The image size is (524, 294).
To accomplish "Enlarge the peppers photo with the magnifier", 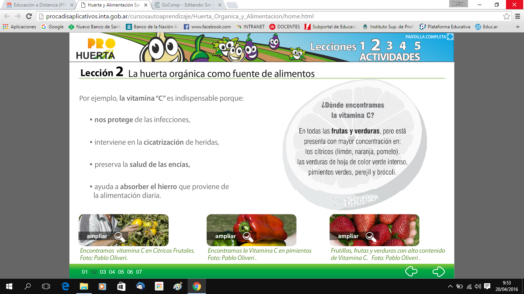I will pos(248,237).
